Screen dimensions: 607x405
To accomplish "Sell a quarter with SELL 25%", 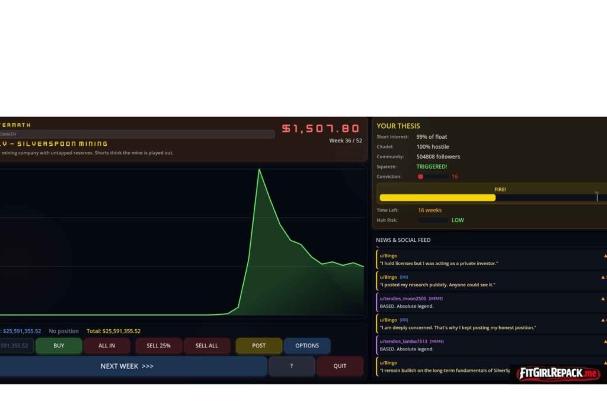I will click(x=158, y=346).
